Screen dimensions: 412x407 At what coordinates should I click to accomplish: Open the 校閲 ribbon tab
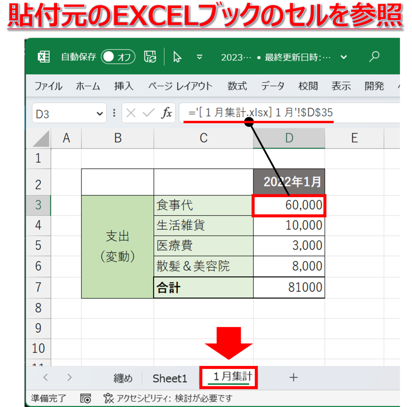point(308,86)
